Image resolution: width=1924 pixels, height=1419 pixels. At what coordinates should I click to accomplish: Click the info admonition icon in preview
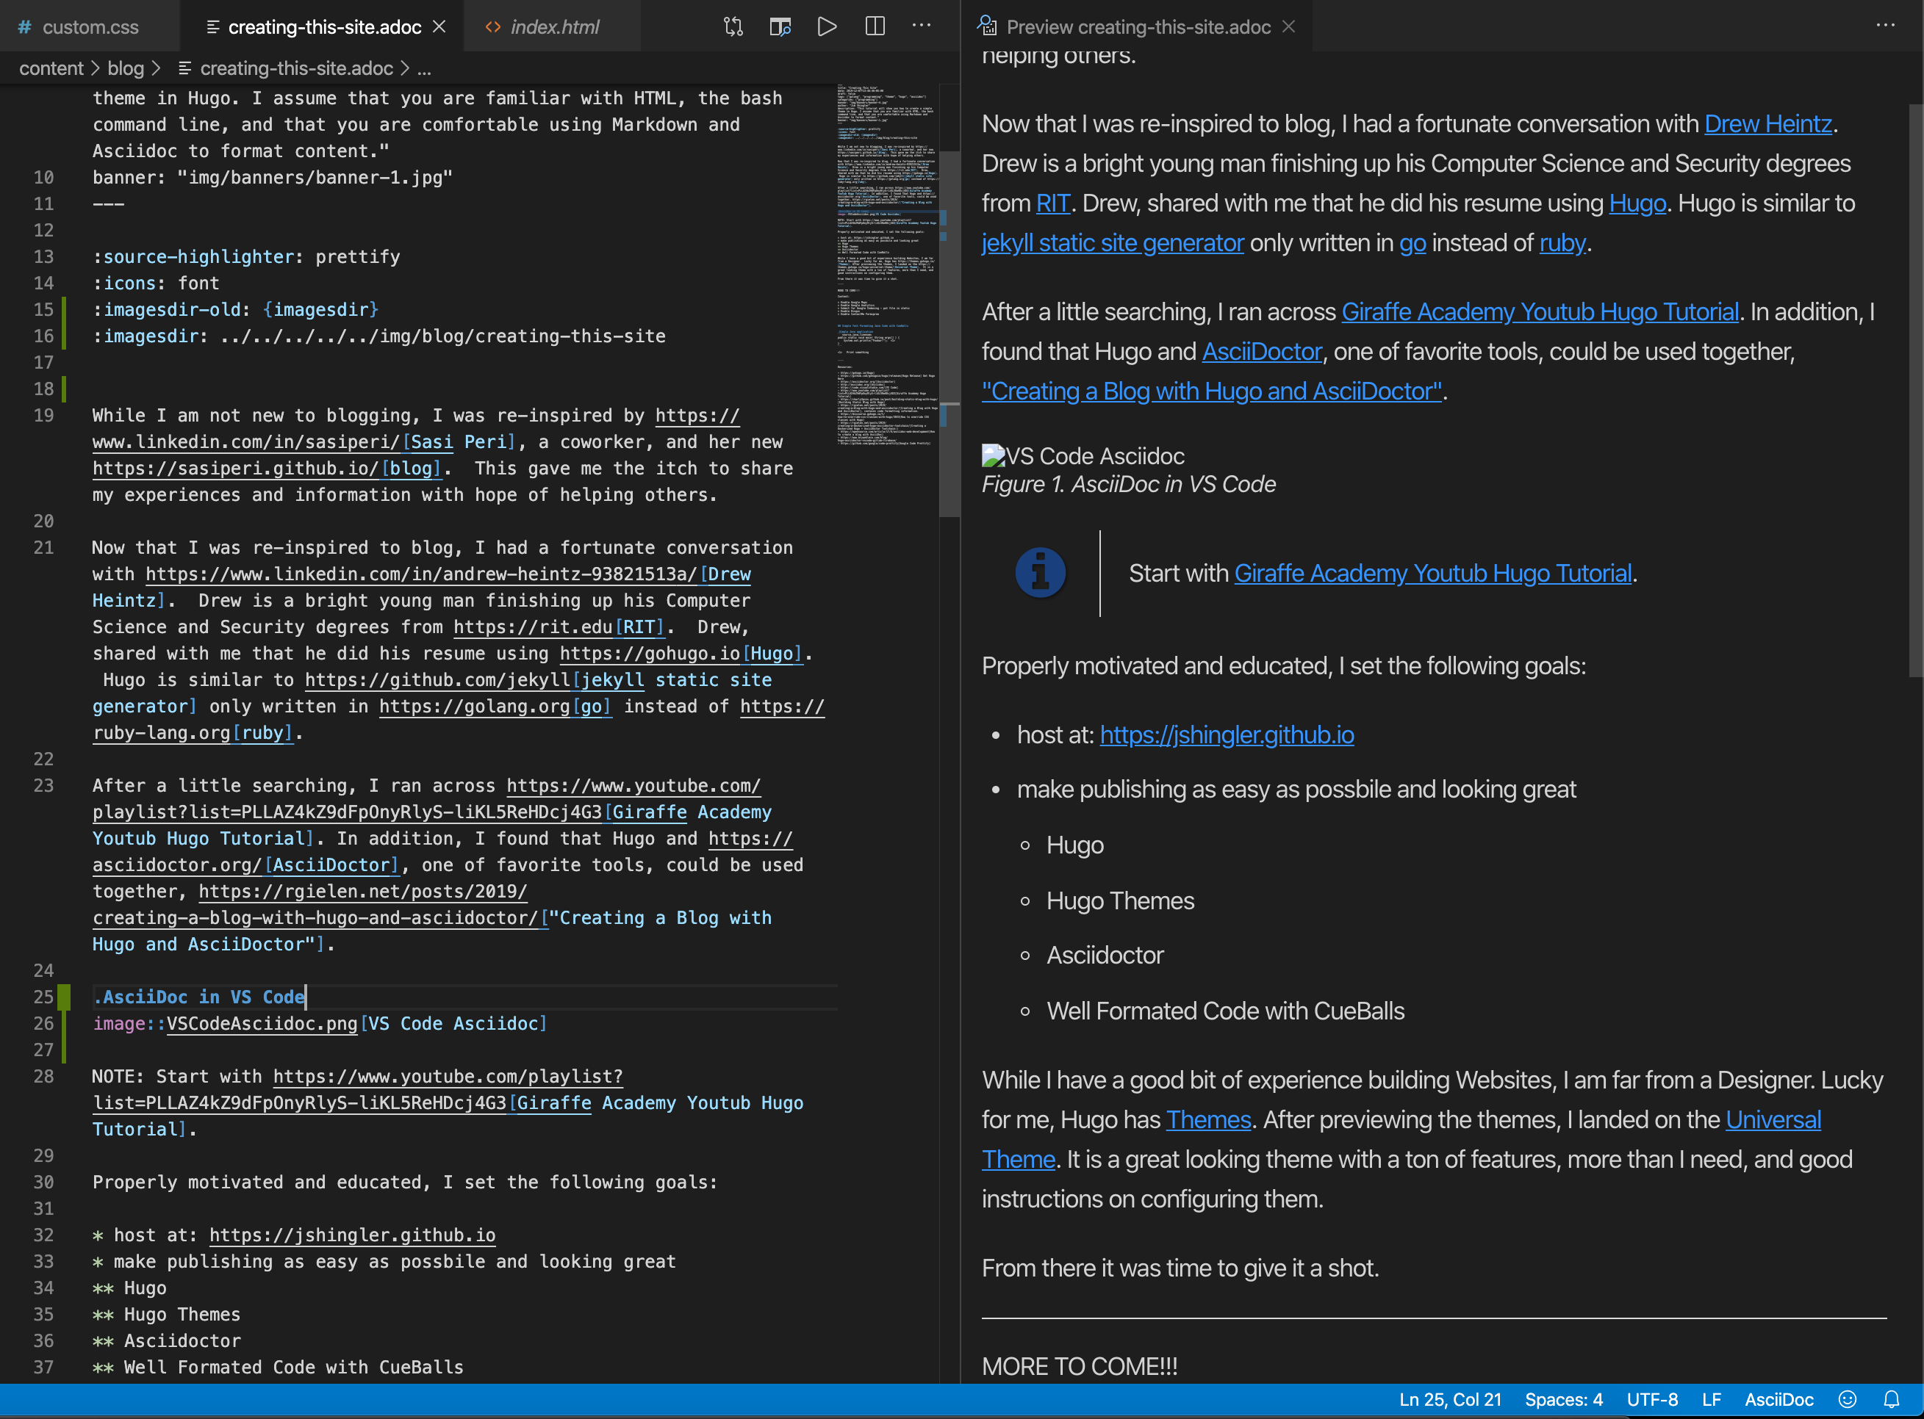tap(1040, 572)
